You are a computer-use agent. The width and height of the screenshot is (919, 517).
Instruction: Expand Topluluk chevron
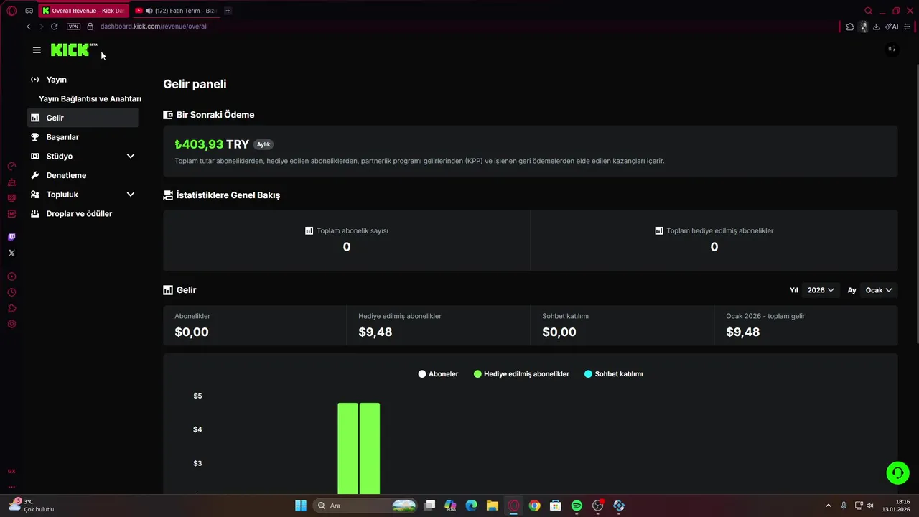(131, 195)
